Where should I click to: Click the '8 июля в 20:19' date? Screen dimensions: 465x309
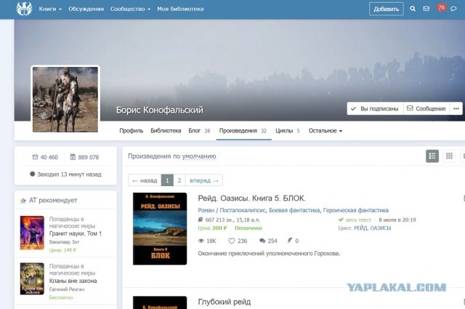point(397,220)
